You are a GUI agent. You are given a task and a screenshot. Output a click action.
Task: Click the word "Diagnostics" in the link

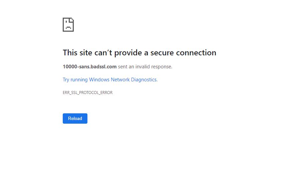tap(144, 80)
